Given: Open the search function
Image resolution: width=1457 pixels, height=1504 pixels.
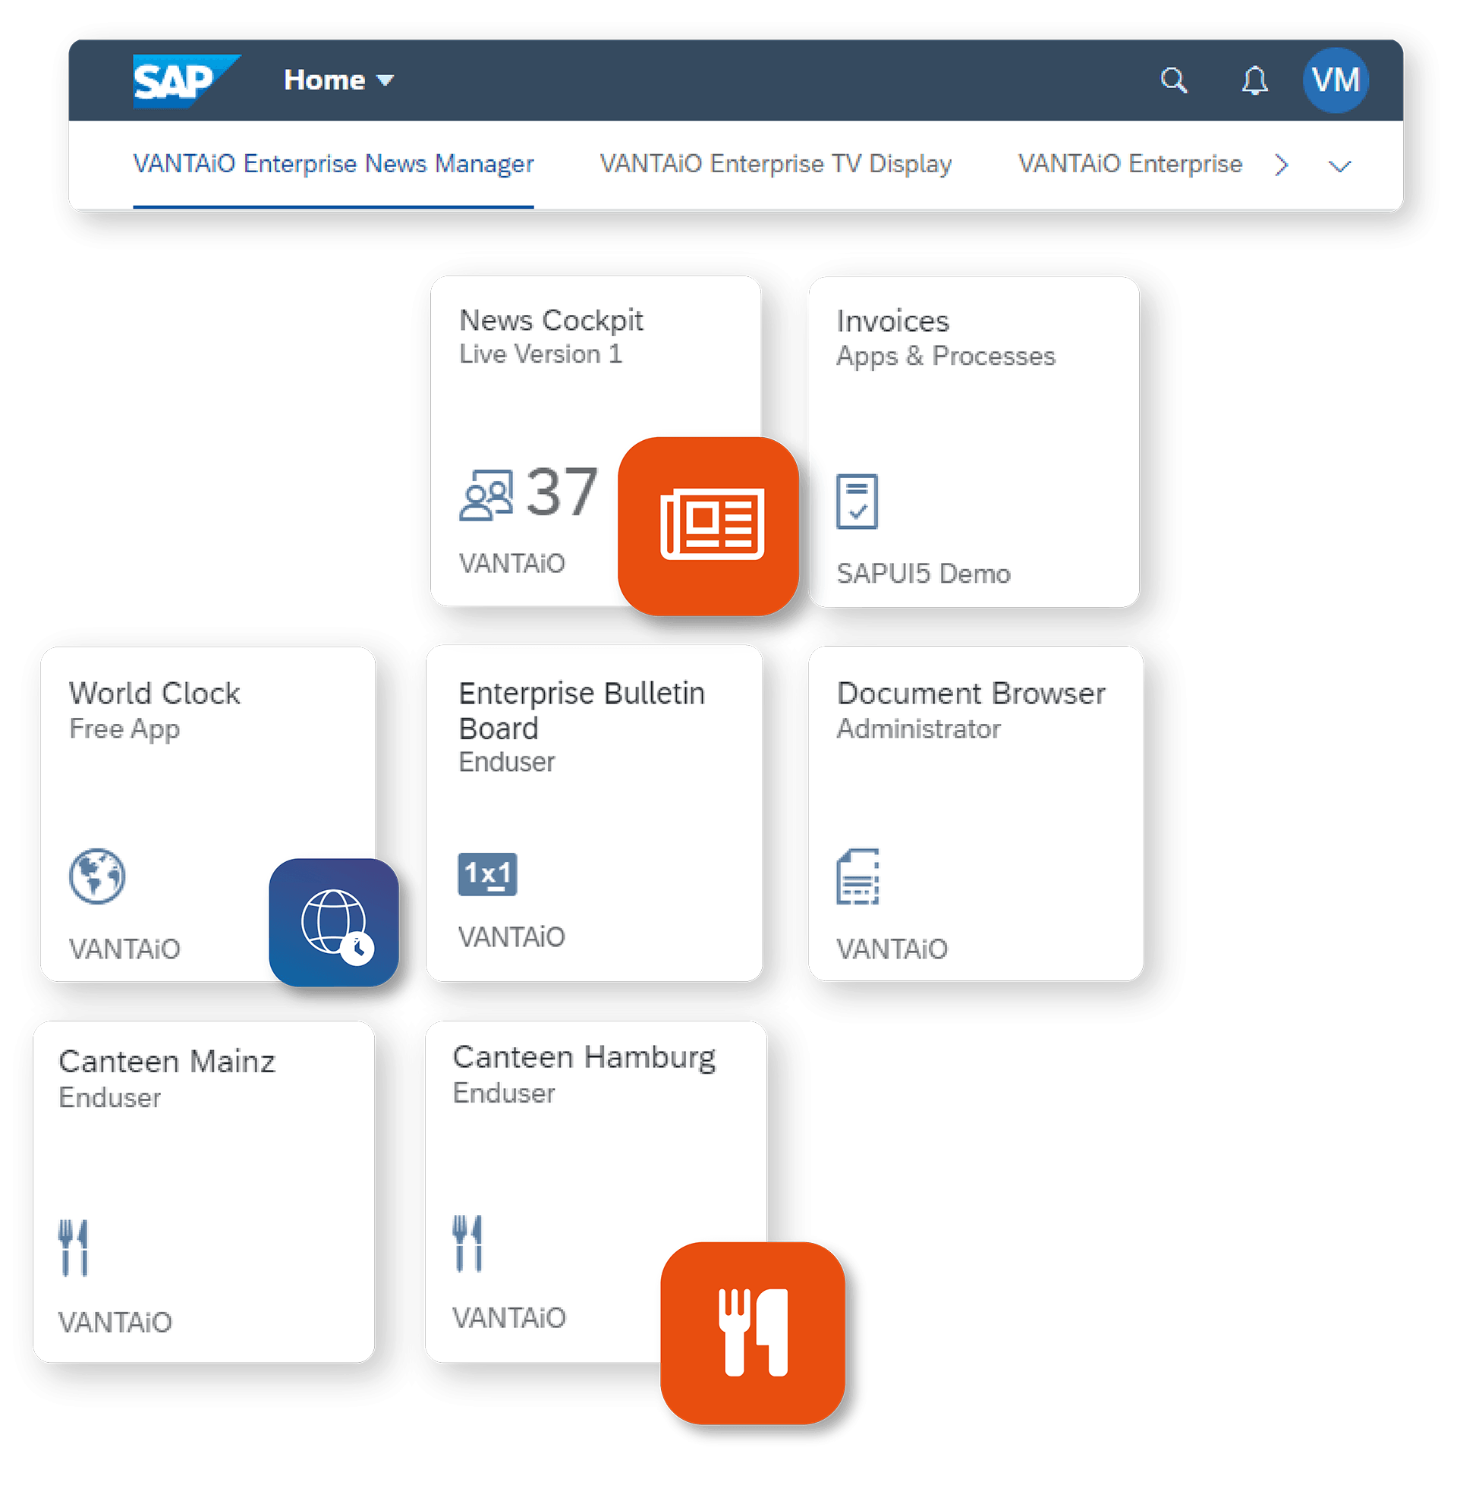Looking at the screenshot, I should point(1174,80).
